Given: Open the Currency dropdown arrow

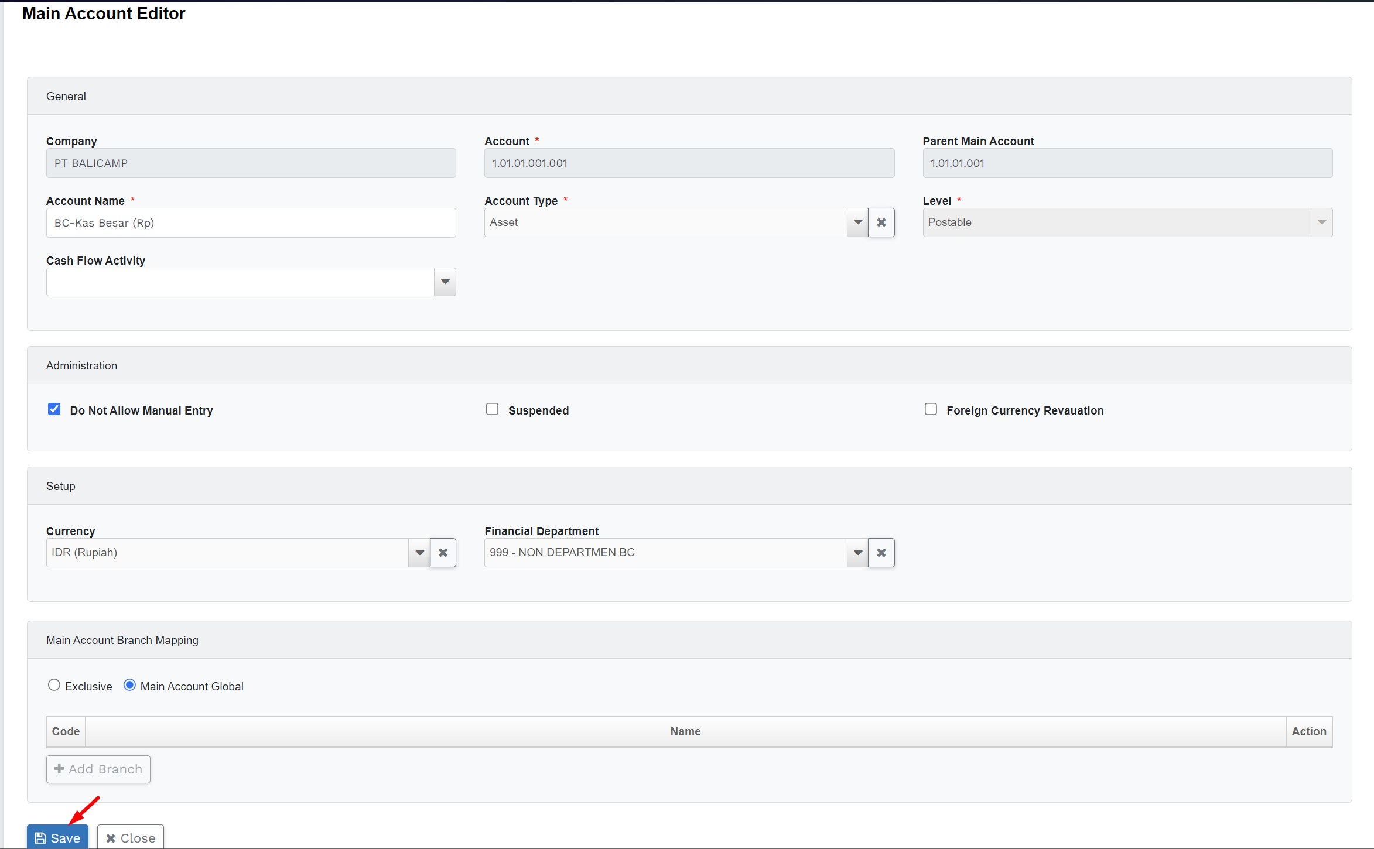Looking at the screenshot, I should 419,553.
